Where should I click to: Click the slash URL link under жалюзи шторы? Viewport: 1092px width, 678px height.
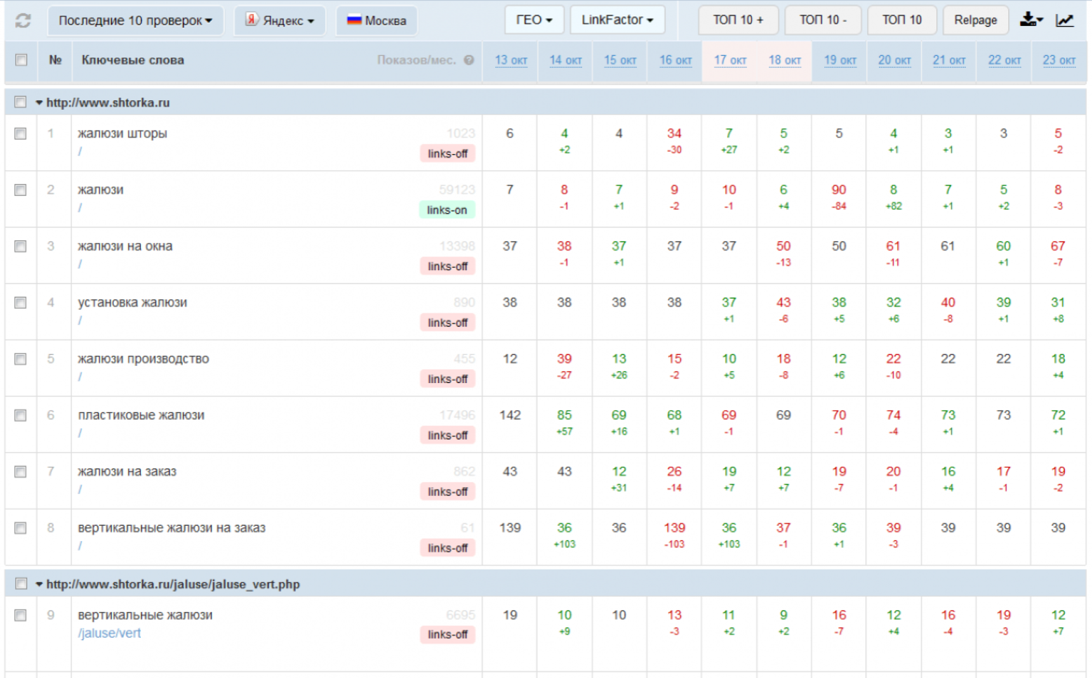coord(80,151)
